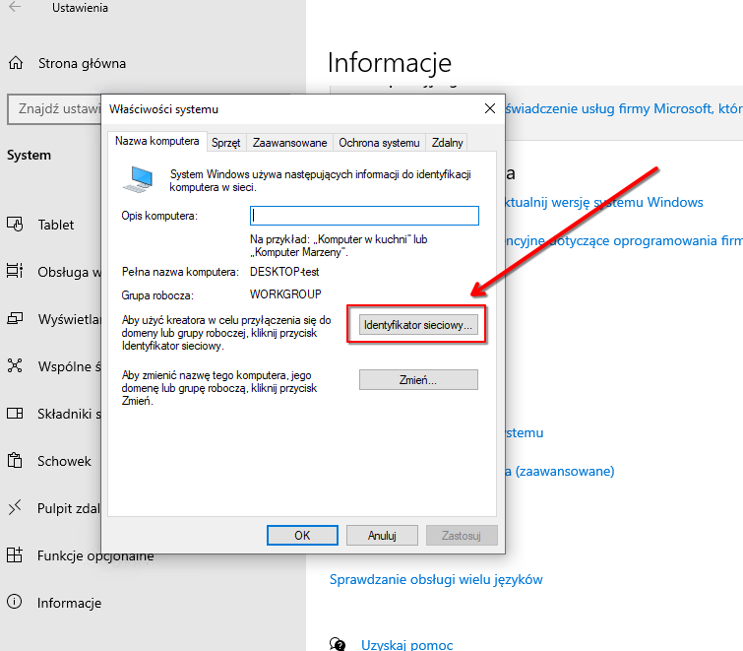Select the Zdalny tab
Viewport: 743px width, 651px height.
pyautogui.click(x=448, y=143)
